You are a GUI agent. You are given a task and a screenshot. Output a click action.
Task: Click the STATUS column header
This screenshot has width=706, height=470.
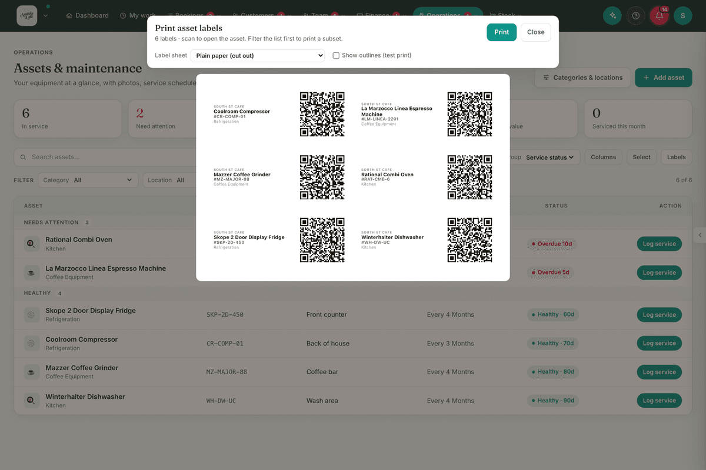pos(556,206)
